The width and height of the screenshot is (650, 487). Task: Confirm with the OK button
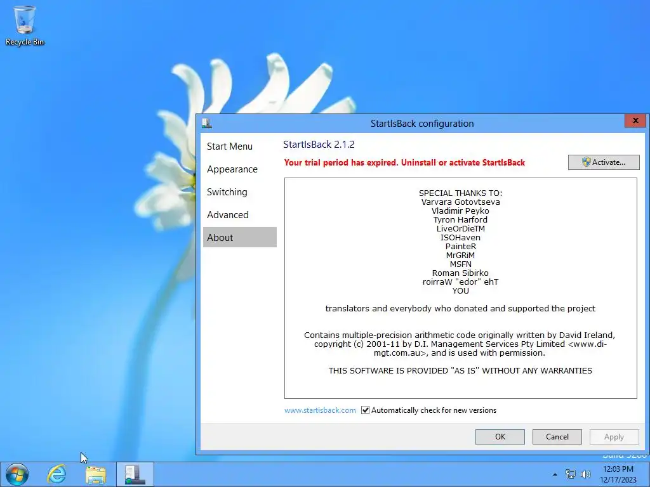pyautogui.click(x=500, y=437)
